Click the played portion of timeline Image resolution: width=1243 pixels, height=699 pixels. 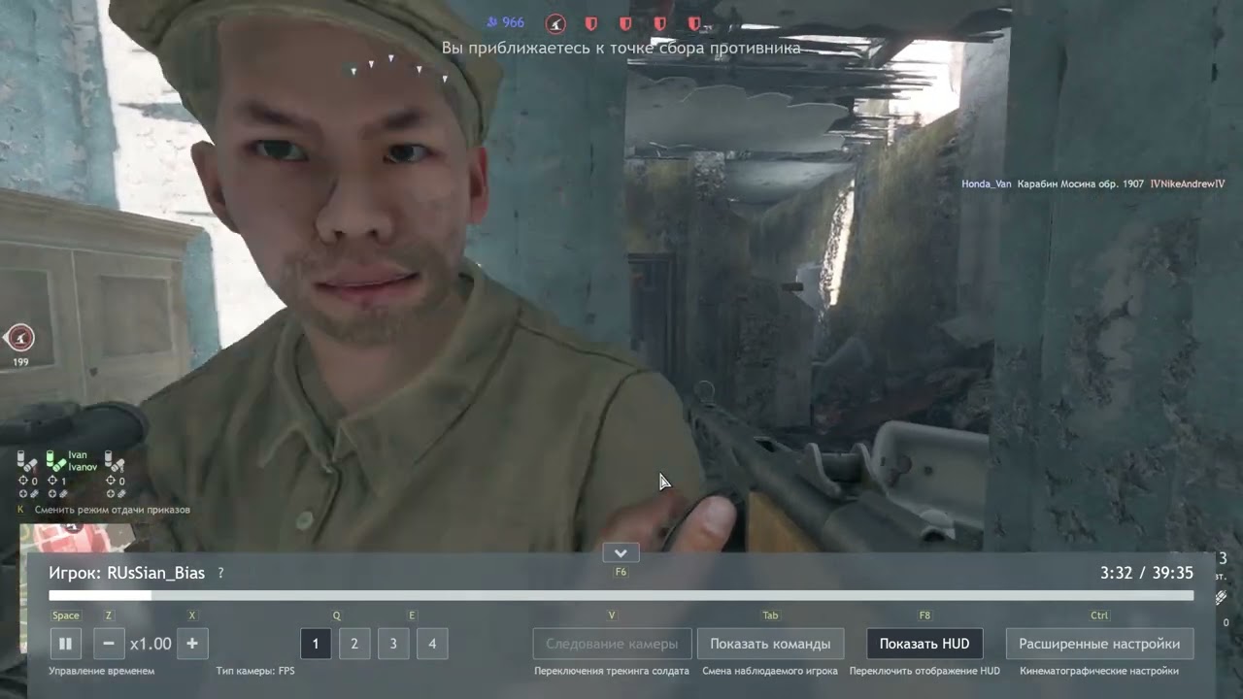coord(100,595)
